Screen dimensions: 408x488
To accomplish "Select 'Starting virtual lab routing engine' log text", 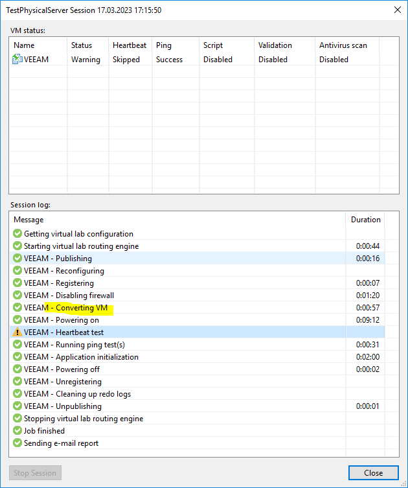I will pyautogui.click(x=81, y=246).
